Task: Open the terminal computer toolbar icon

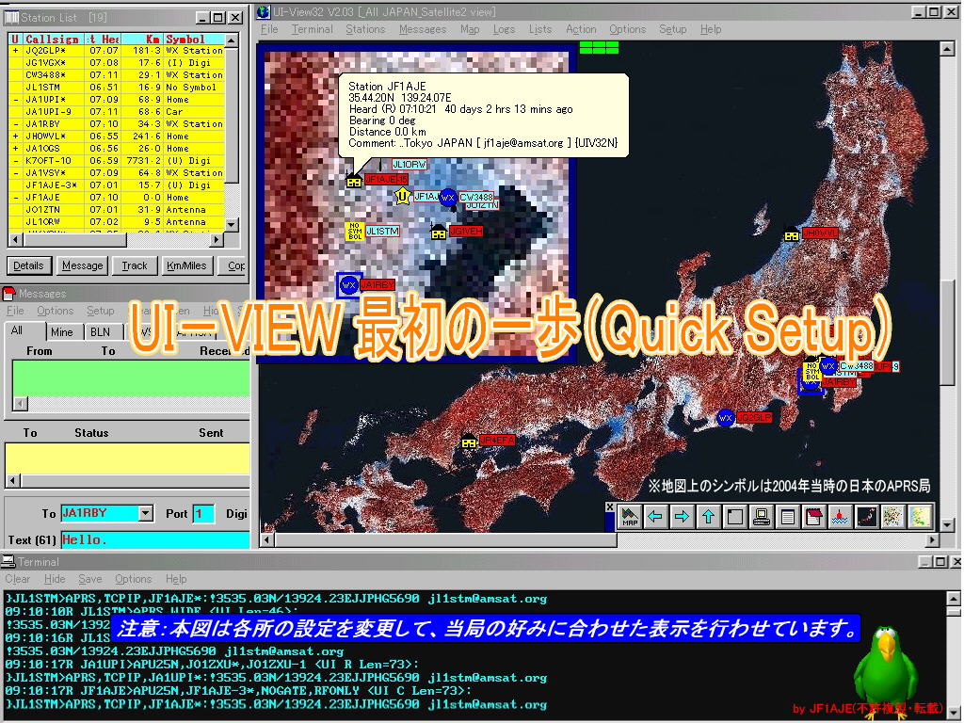Action: (761, 517)
